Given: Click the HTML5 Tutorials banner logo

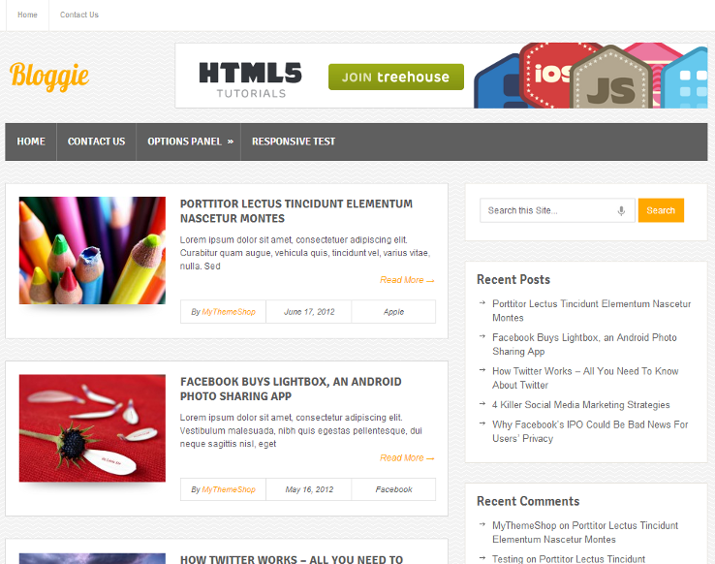Looking at the screenshot, I should (x=250, y=78).
